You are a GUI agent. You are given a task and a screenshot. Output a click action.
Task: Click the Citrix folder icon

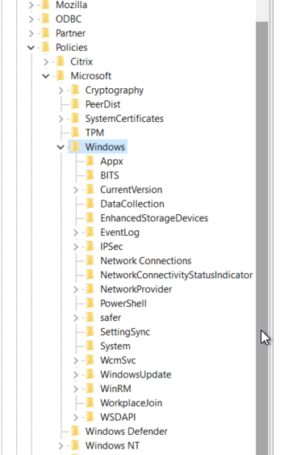pos(61,61)
